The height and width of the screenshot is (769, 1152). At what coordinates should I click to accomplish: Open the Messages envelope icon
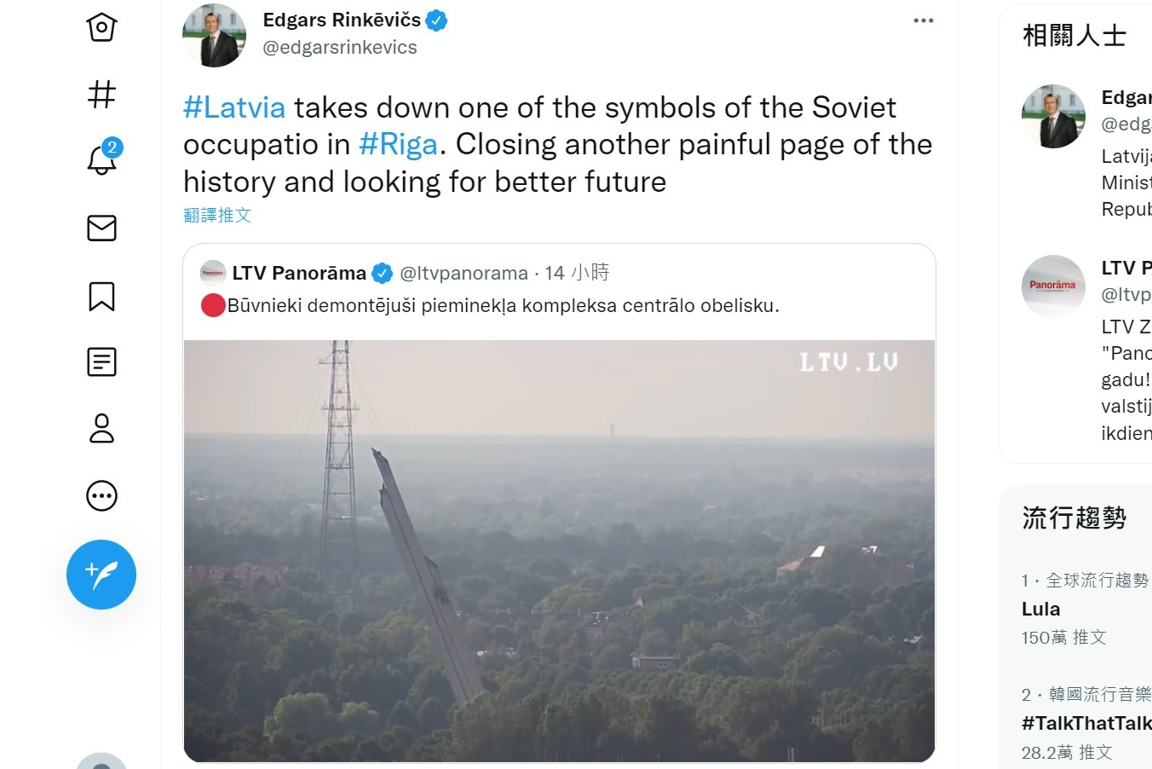click(x=101, y=228)
